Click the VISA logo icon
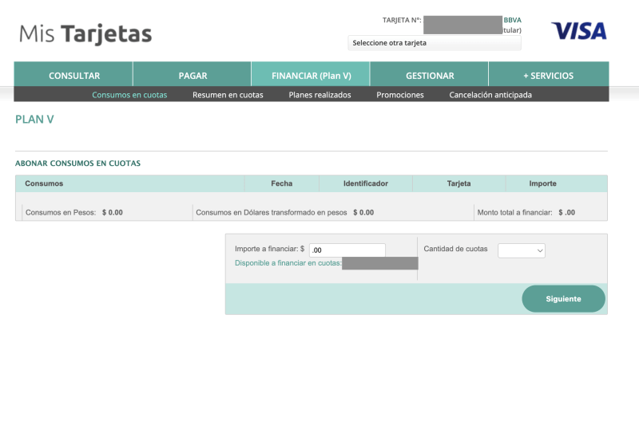This screenshot has height=433, width=639. point(578,32)
